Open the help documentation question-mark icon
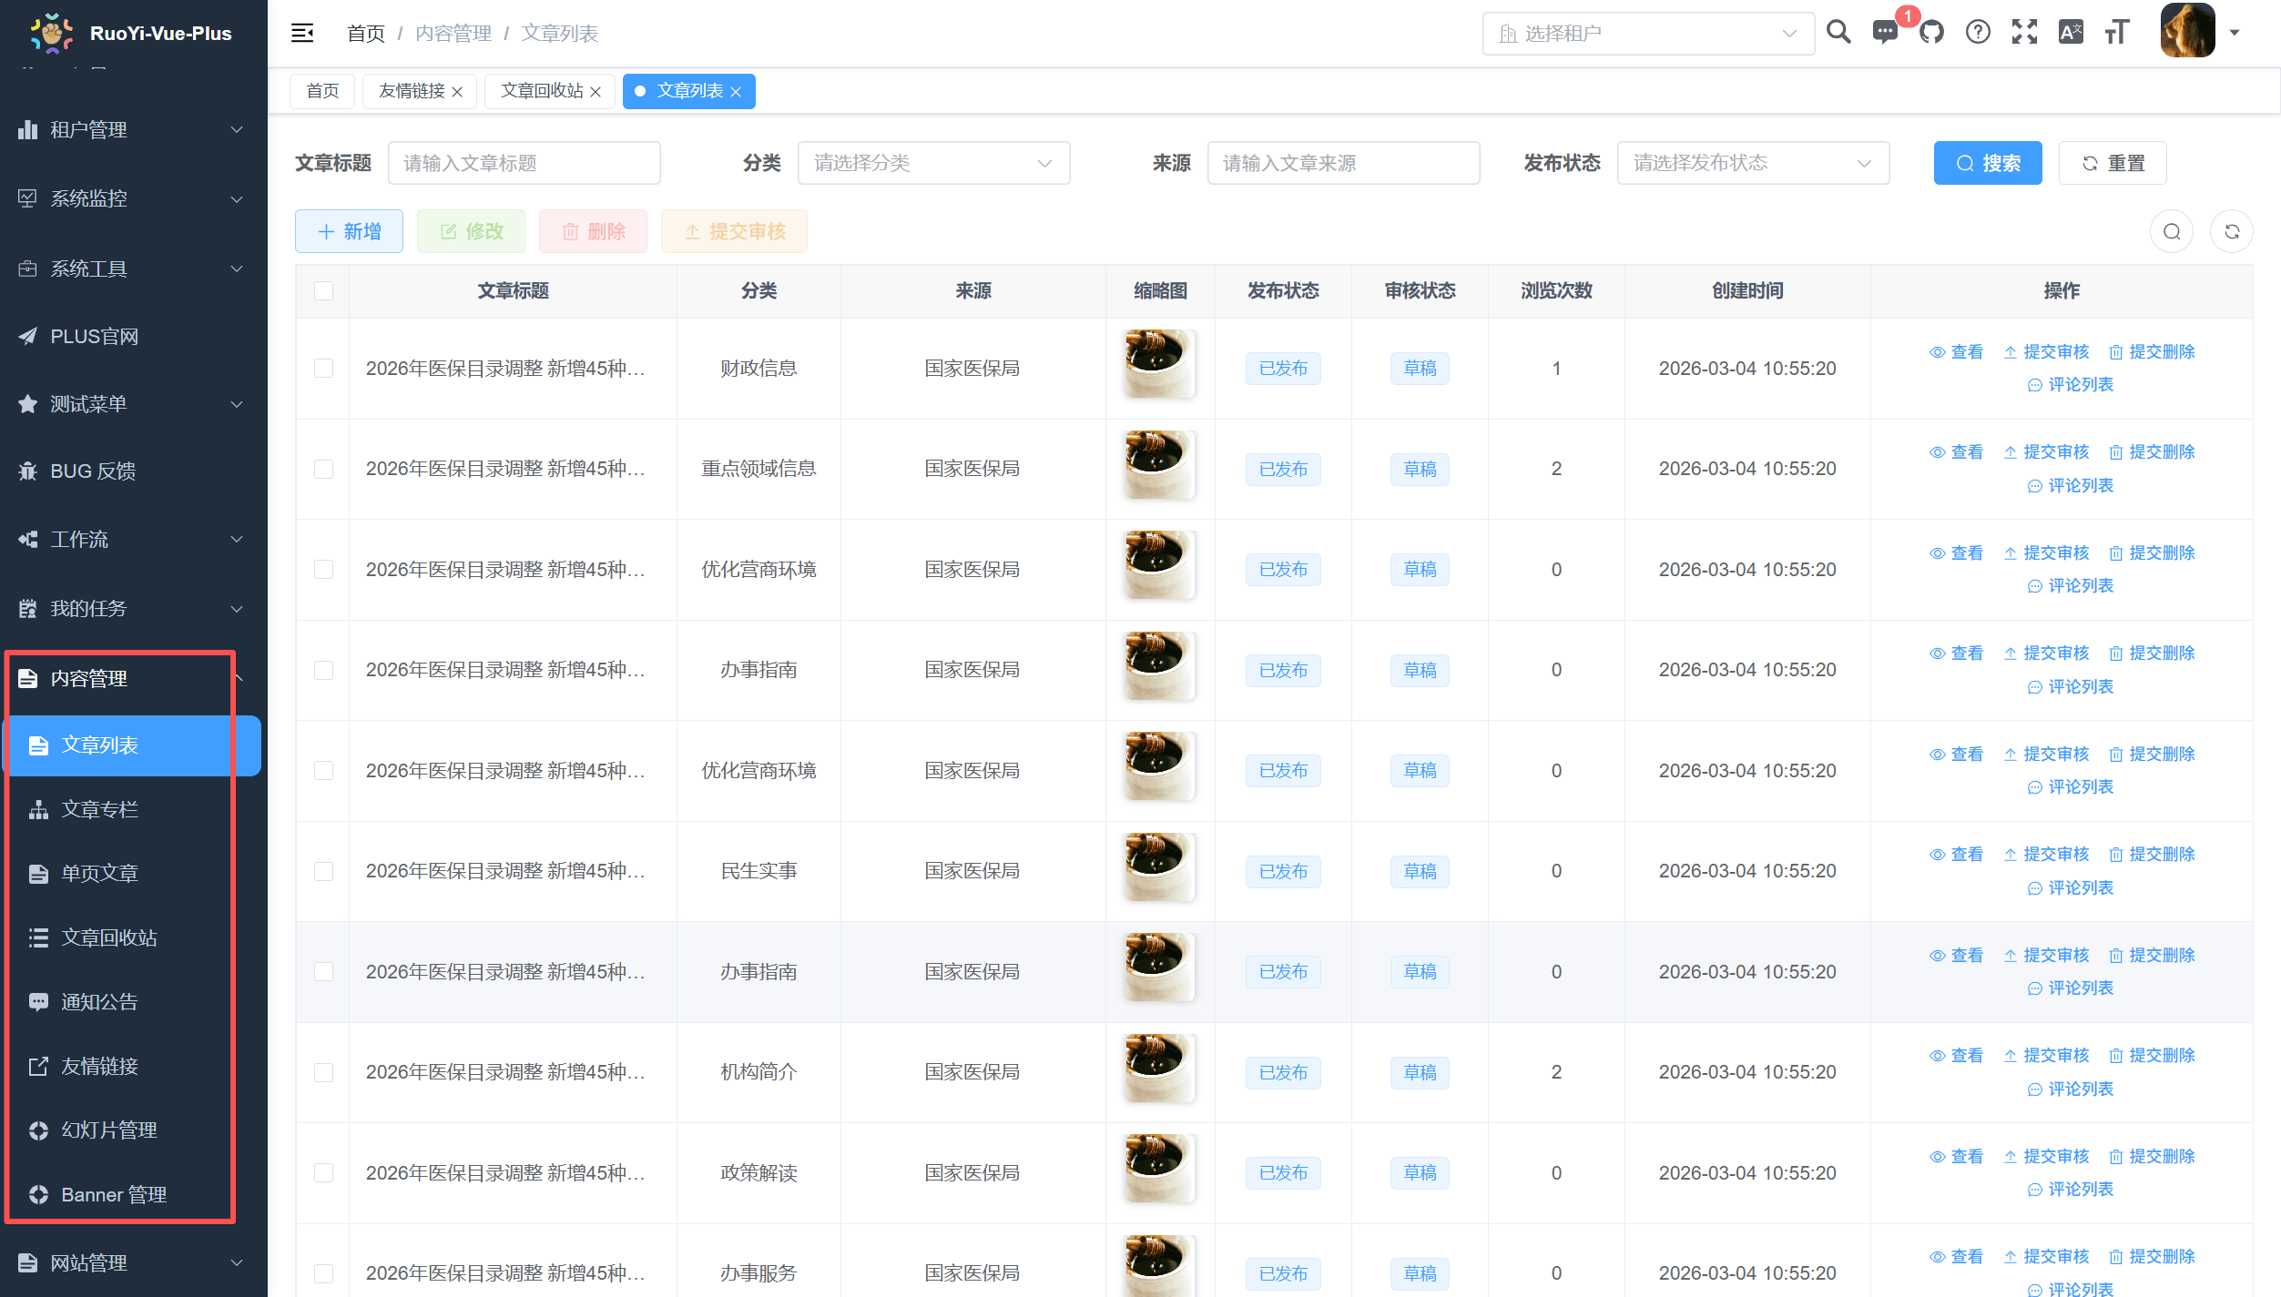This screenshot has width=2281, height=1297. tap(1978, 33)
